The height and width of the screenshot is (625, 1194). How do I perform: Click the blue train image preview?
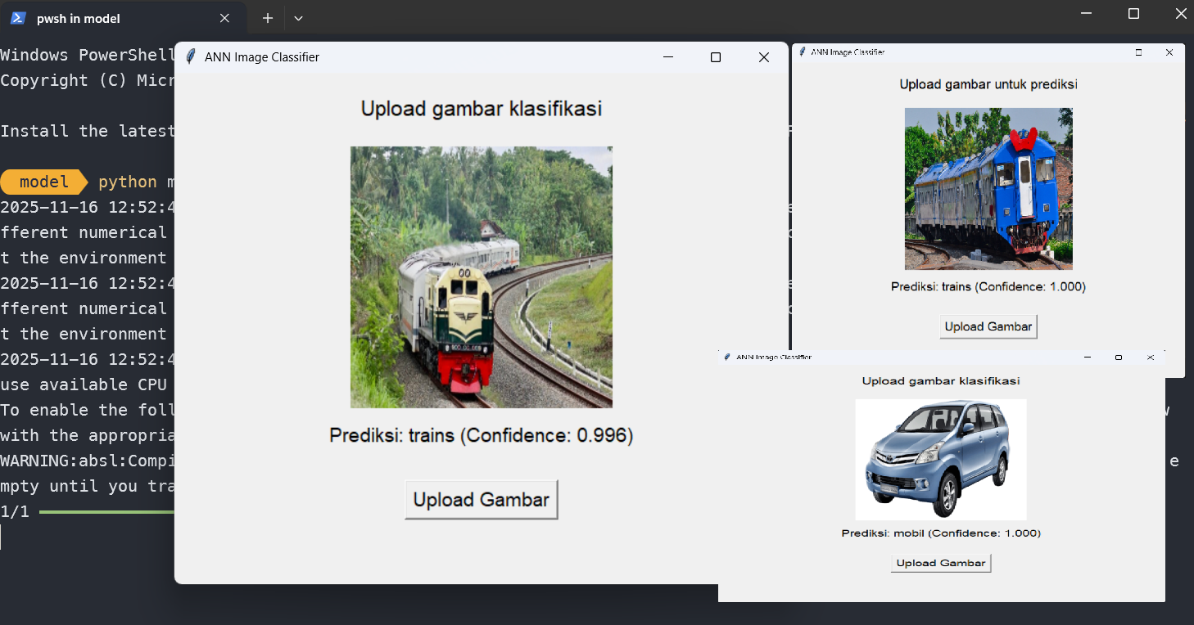tap(988, 188)
